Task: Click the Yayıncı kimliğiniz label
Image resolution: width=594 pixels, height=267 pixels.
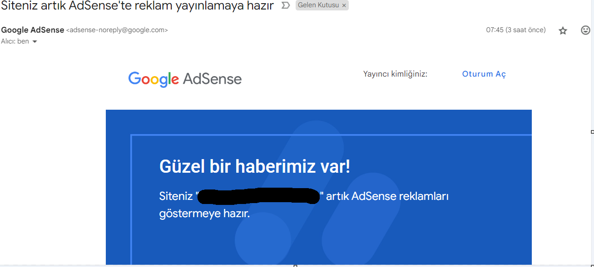Action: pos(395,74)
